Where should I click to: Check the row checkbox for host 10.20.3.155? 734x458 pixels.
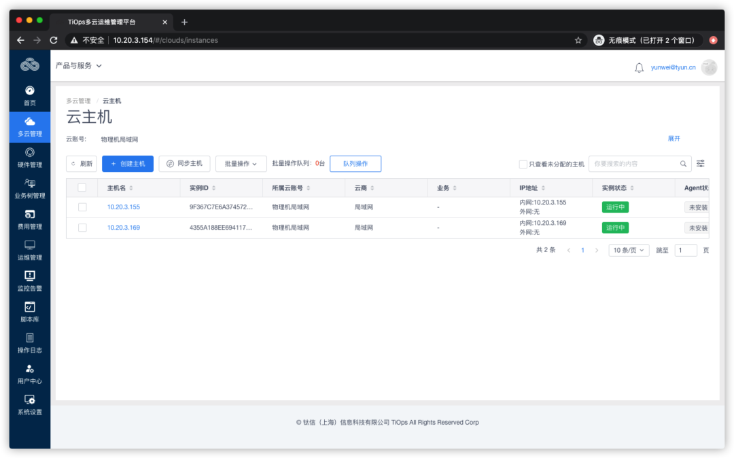point(82,207)
